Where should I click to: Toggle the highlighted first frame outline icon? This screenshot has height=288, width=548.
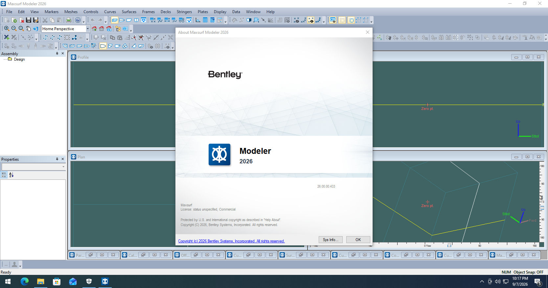342,20
